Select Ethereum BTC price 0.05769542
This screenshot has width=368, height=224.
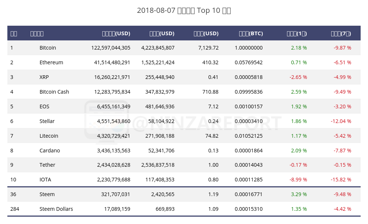click(248, 62)
